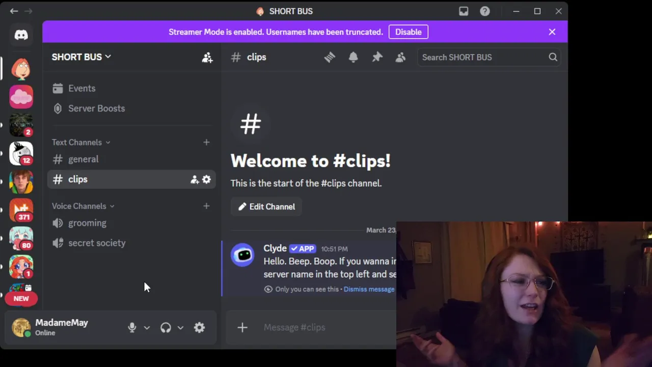
Task: Select the Lois Griffin server icon
Action: click(21, 68)
